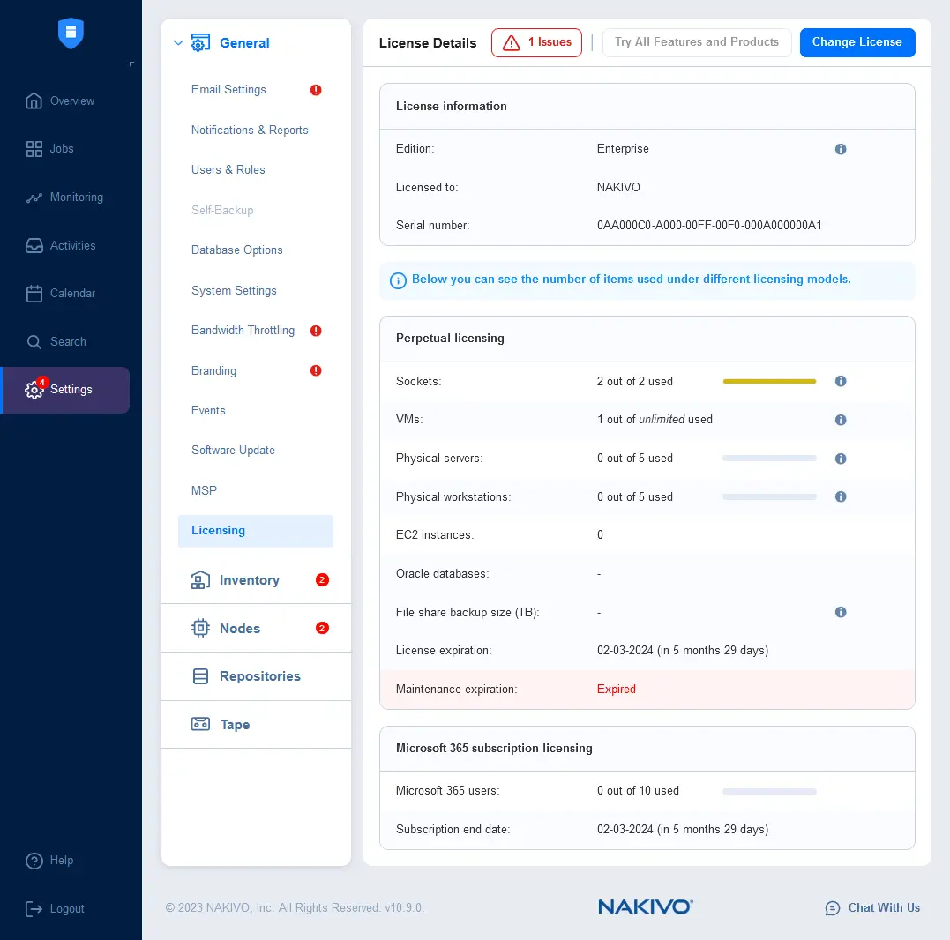Click the NAKIVO shield logo icon
The width and height of the screenshot is (950, 940).
pyautogui.click(x=71, y=33)
